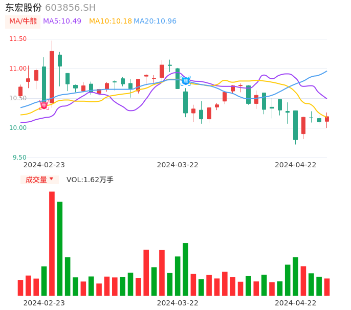Click the stock code 603856.SH
The height and width of the screenshot is (310, 351).
[70, 8]
